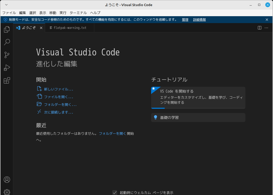Open the Search view in activity bar

click(x=7, y=42)
